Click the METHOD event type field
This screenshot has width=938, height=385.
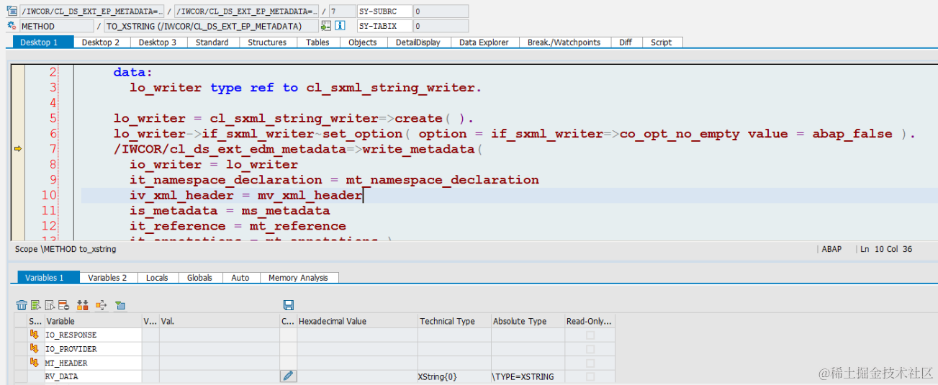coord(56,26)
